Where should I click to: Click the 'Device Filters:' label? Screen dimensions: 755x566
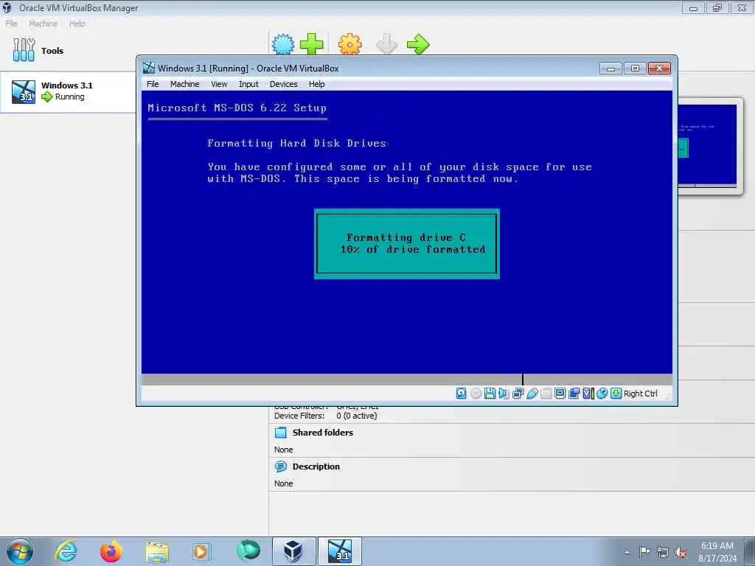pyautogui.click(x=299, y=416)
